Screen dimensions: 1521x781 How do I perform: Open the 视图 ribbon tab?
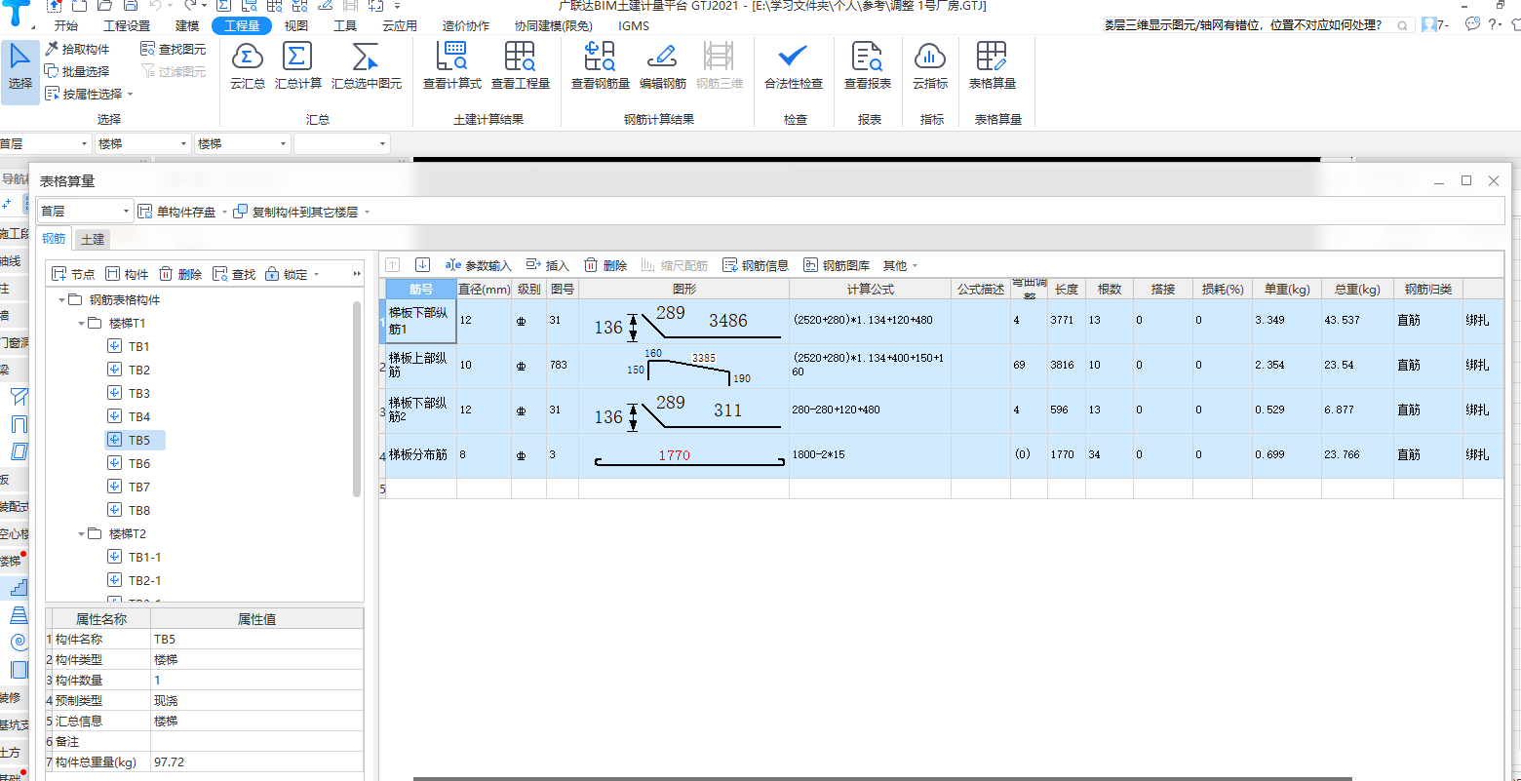click(296, 26)
